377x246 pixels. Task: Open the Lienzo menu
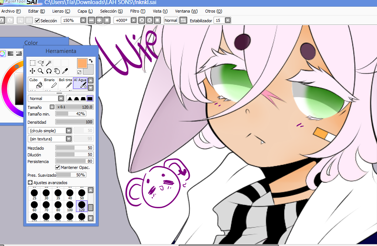coord(61,11)
